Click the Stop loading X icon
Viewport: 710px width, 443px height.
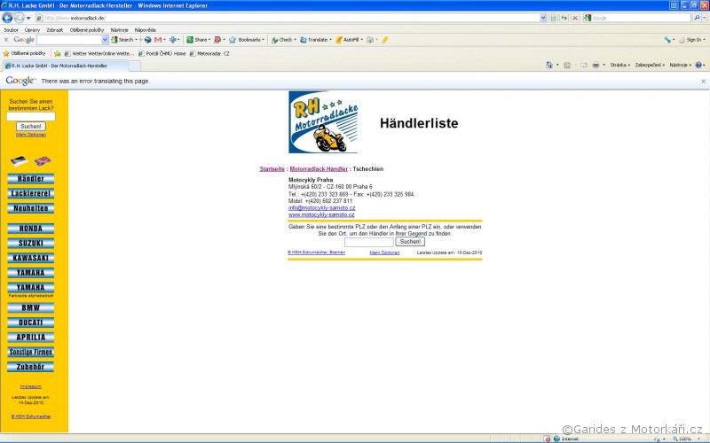click(575, 18)
